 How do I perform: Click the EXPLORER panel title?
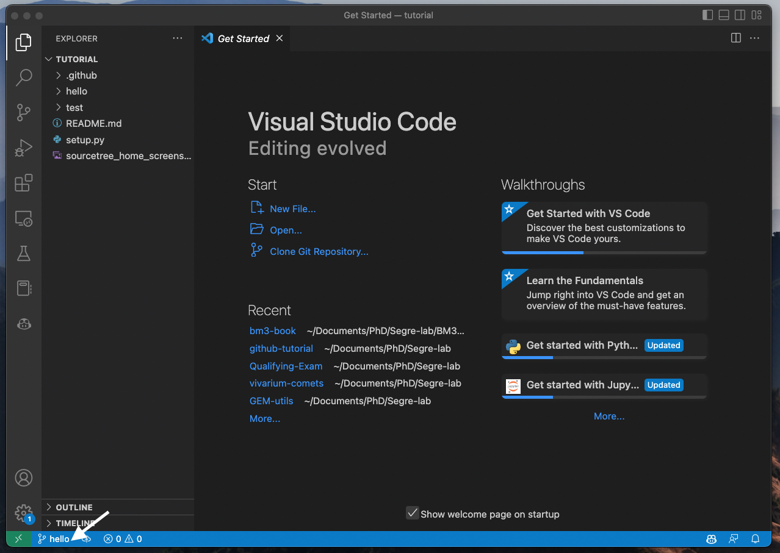tap(76, 38)
